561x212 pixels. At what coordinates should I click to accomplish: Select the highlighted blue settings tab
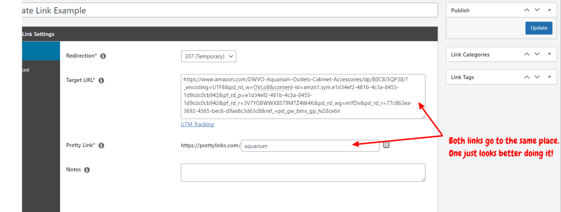(41, 51)
